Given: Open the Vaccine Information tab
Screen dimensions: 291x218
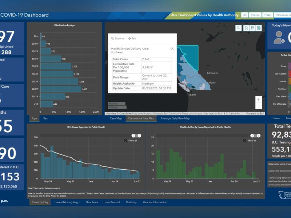Looking at the screenshot, I should coord(155,202).
